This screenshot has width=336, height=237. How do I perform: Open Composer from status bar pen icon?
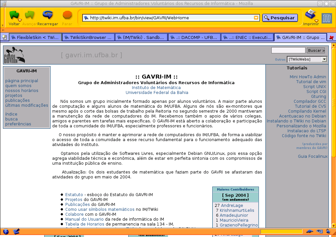(16, 232)
